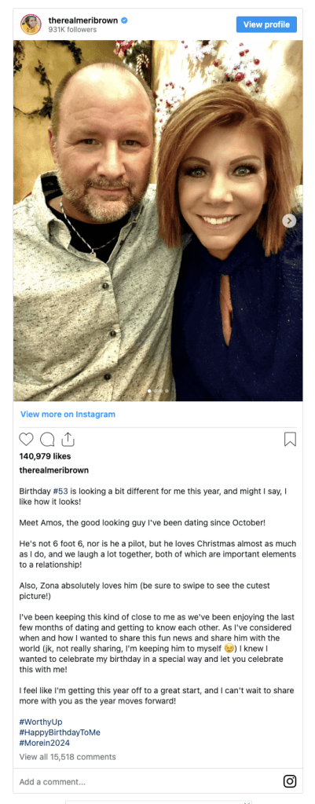This screenshot has width=315, height=804.
Task: Click the View profile button
Action: 266,24
